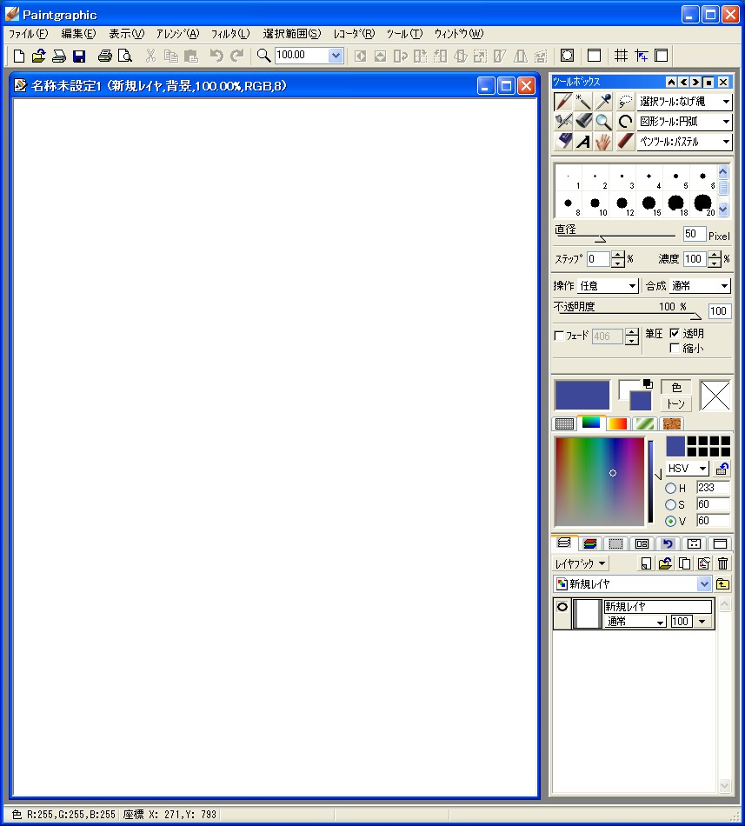Open the layer properties icon
Screen dimensions: 745x826
pos(704,563)
